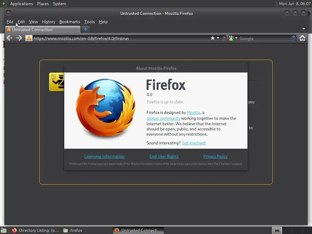Image resolution: width=312 pixels, height=234 pixels.
Task: Click the show desktop icon in bottom panel
Action: 3,230
